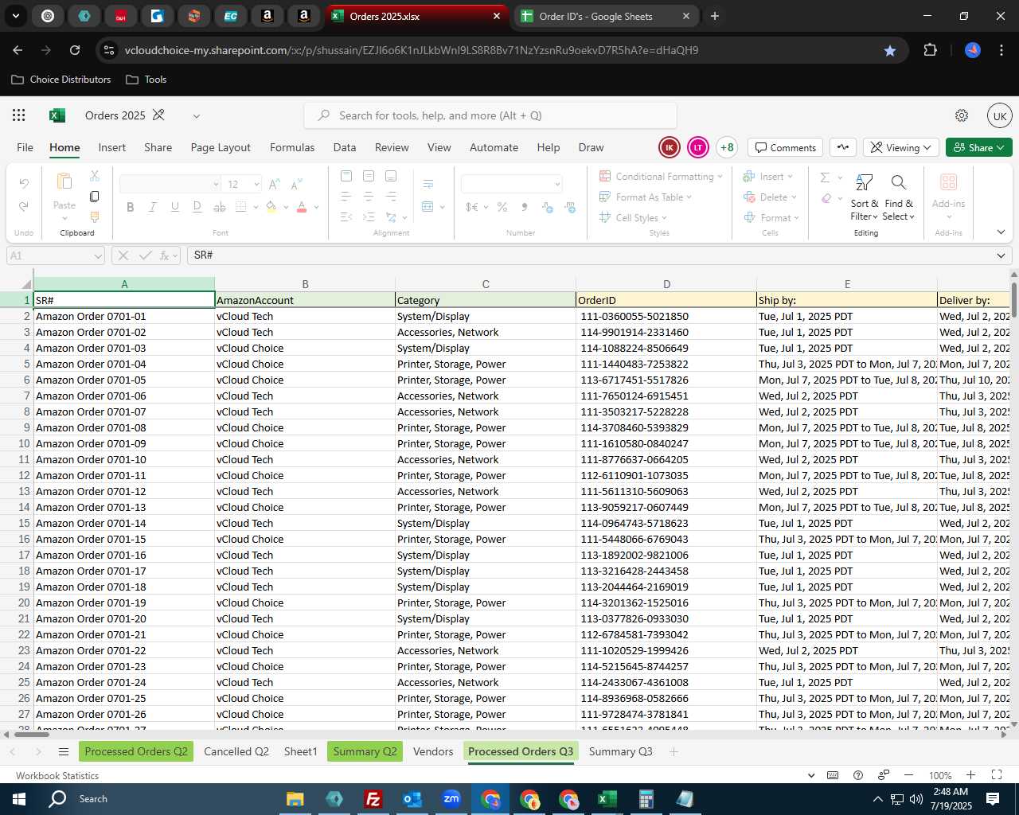Click Workbook Statistics in the status bar

tap(57, 775)
